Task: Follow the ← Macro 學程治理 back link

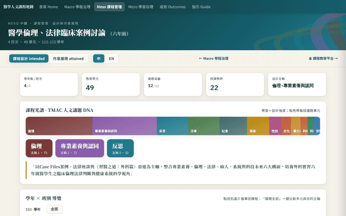Action: pos(214,58)
